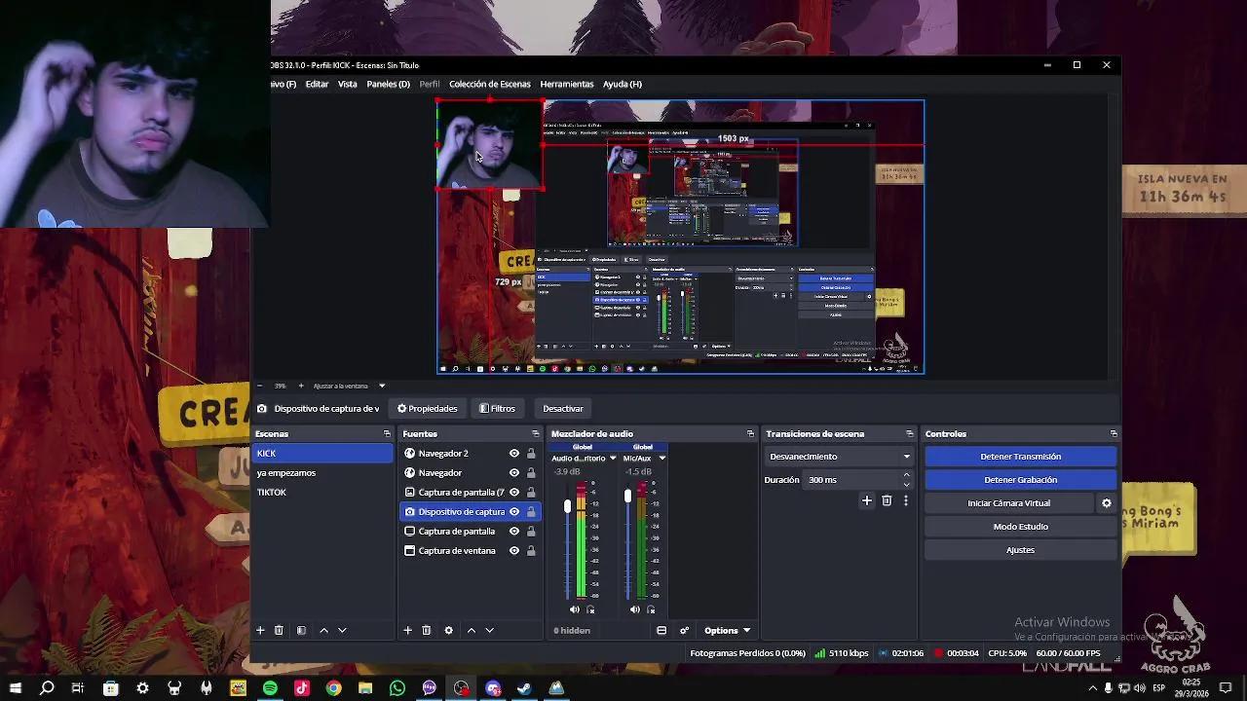This screenshot has height=701, width=1247.
Task: Click the Detener Transmisión button
Action: click(x=1020, y=456)
